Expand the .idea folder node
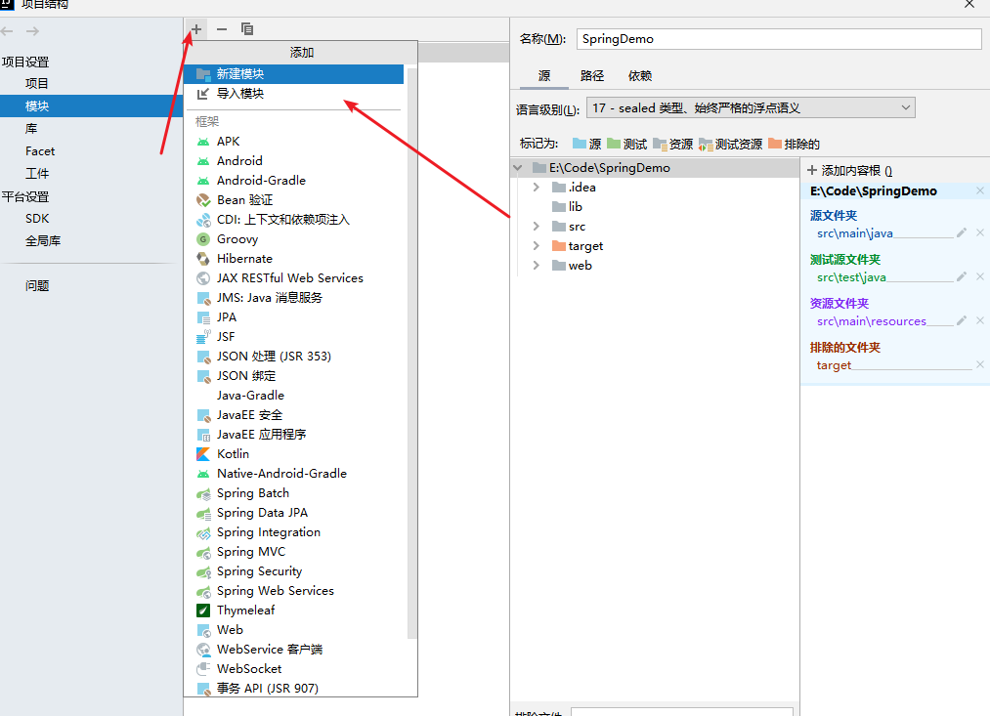990x716 pixels. [536, 188]
